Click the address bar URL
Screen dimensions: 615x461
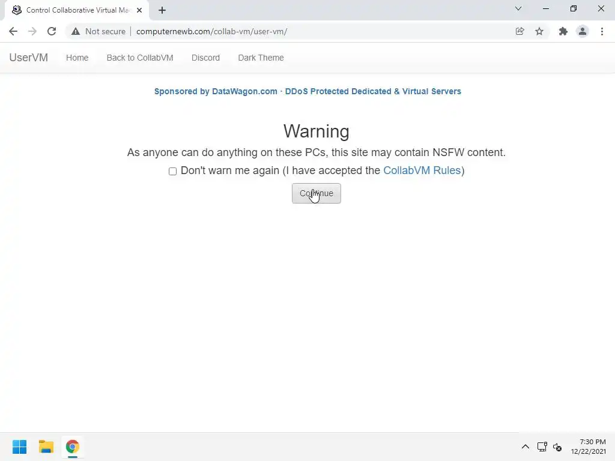[x=212, y=31]
